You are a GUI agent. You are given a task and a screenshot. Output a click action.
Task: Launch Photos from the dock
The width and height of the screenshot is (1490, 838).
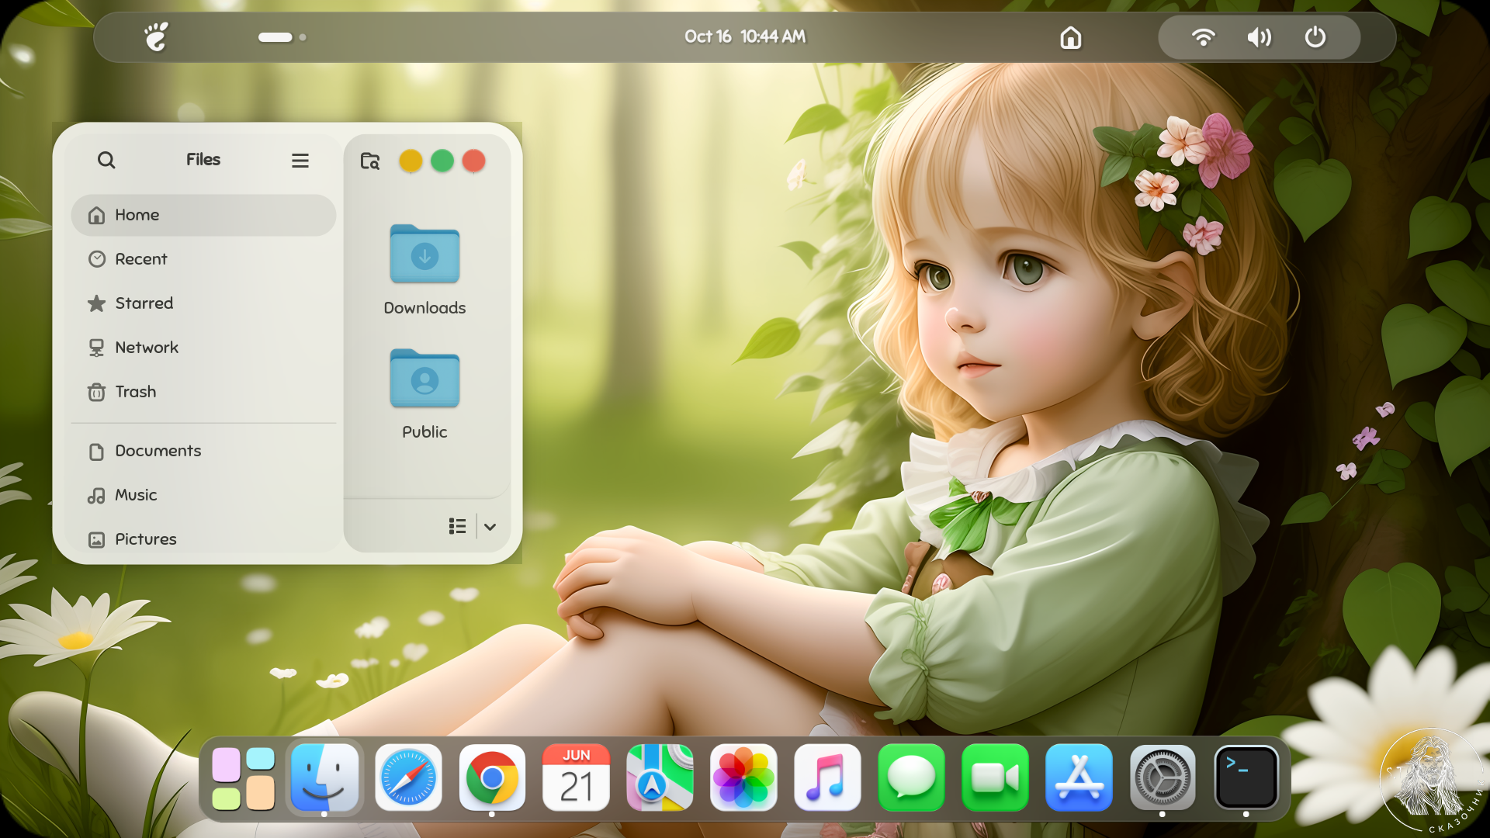coord(743,778)
